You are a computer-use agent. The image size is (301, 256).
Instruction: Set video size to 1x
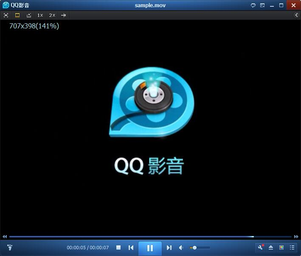pyautogui.click(x=40, y=15)
